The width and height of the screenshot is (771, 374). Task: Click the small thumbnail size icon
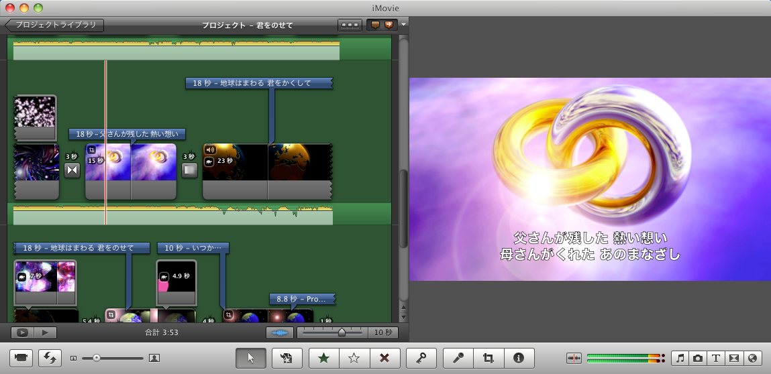point(74,359)
